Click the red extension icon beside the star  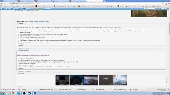click(x=166, y=3)
